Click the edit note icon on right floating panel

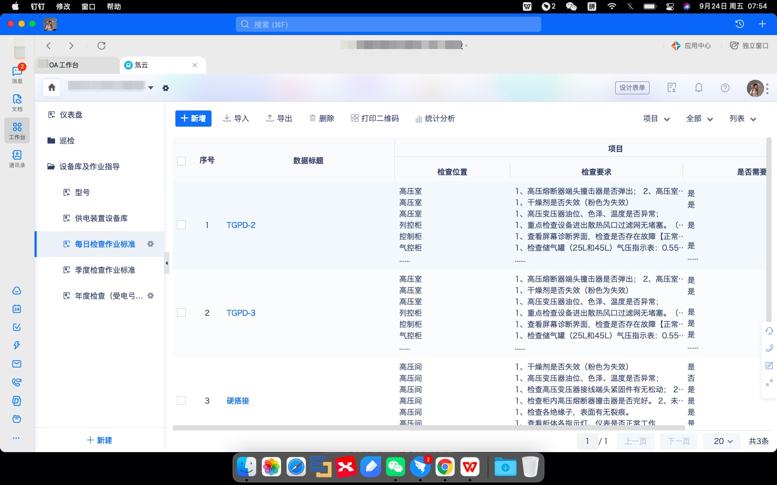pyautogui.click(x=769, y=365)
